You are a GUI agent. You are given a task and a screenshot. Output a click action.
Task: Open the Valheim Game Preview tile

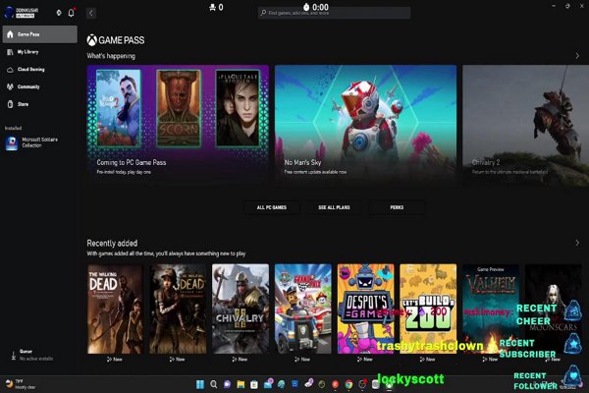point(491,309)
